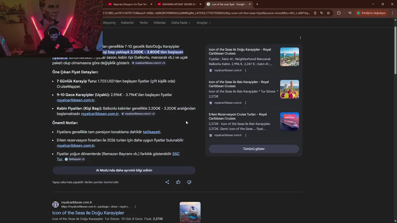Viewport: 397px width, 223px height.
Task: Click royalcaribbean favicon on Erken Rezervasyon card
Action: pos(211,135)
